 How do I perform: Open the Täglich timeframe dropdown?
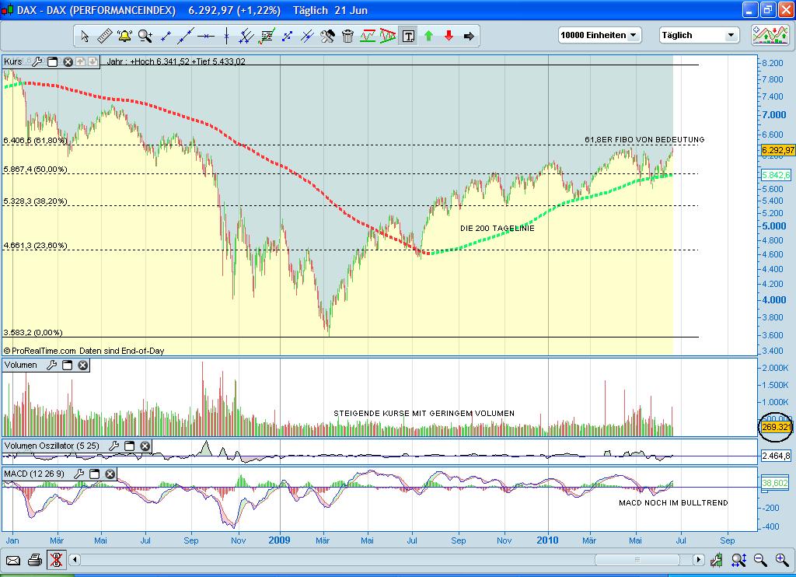tap(699, 35)
